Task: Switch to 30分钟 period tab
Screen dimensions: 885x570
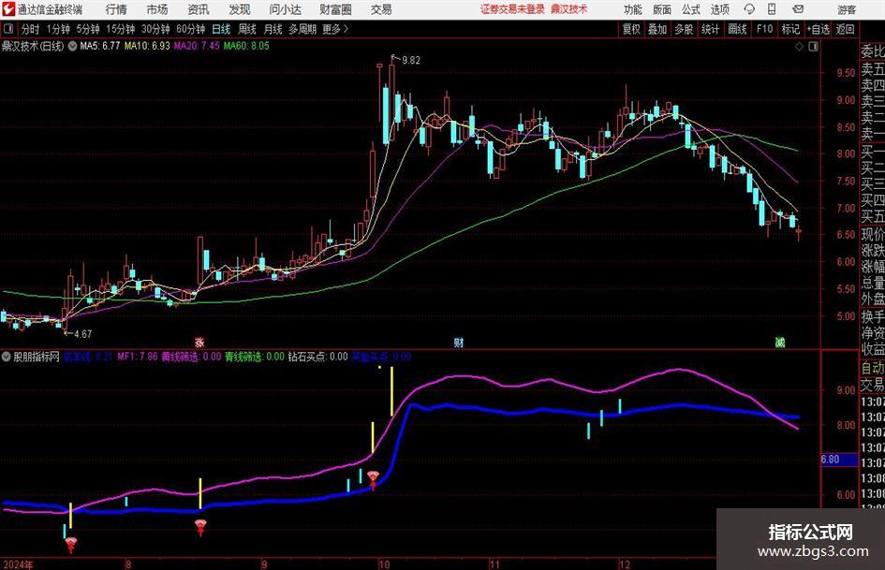Action: point(155,29)
